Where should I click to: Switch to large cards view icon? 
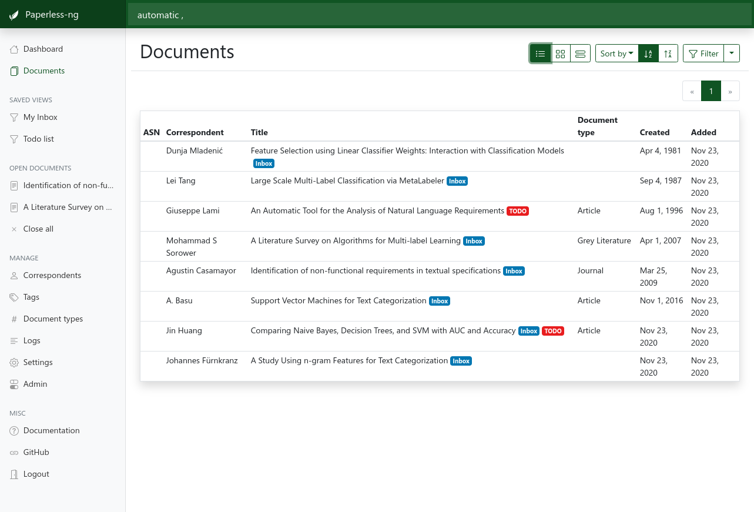(580, 53)
